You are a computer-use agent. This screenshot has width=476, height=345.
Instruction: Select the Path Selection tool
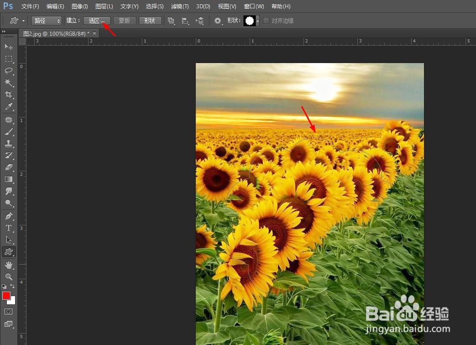tap(9, 240)
